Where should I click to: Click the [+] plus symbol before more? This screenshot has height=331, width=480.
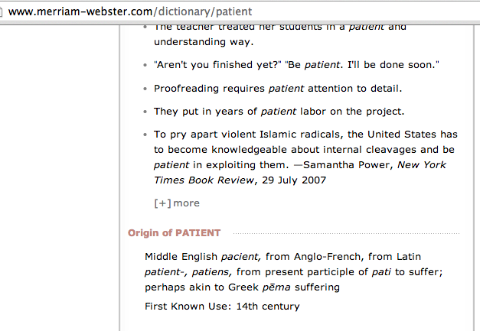[162, 203]
